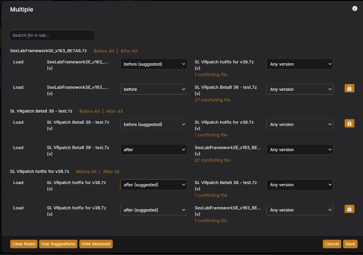Image resolution: width=363 pixels, height=255 pixels.
Task: Click '1 conflicting file' in first SexLabFramework rule
Action: pyautogui.click(x=211, y=74)
